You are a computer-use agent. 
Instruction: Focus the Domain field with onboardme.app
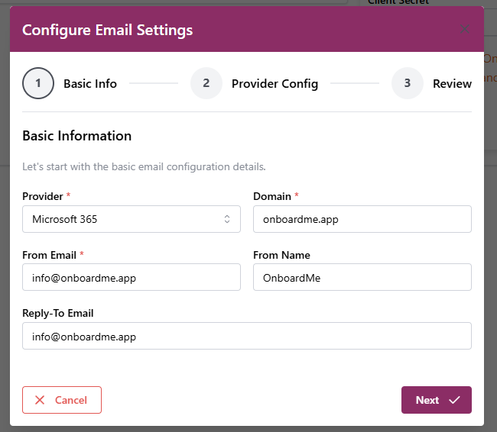[x=362, y=219]
